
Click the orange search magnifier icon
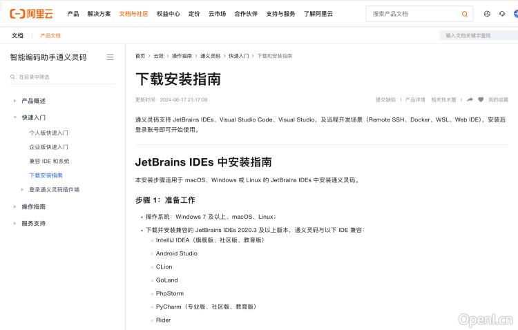point(465,14)
